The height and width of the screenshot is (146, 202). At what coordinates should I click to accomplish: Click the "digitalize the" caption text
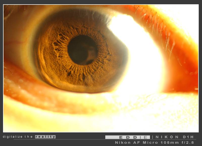18,137
